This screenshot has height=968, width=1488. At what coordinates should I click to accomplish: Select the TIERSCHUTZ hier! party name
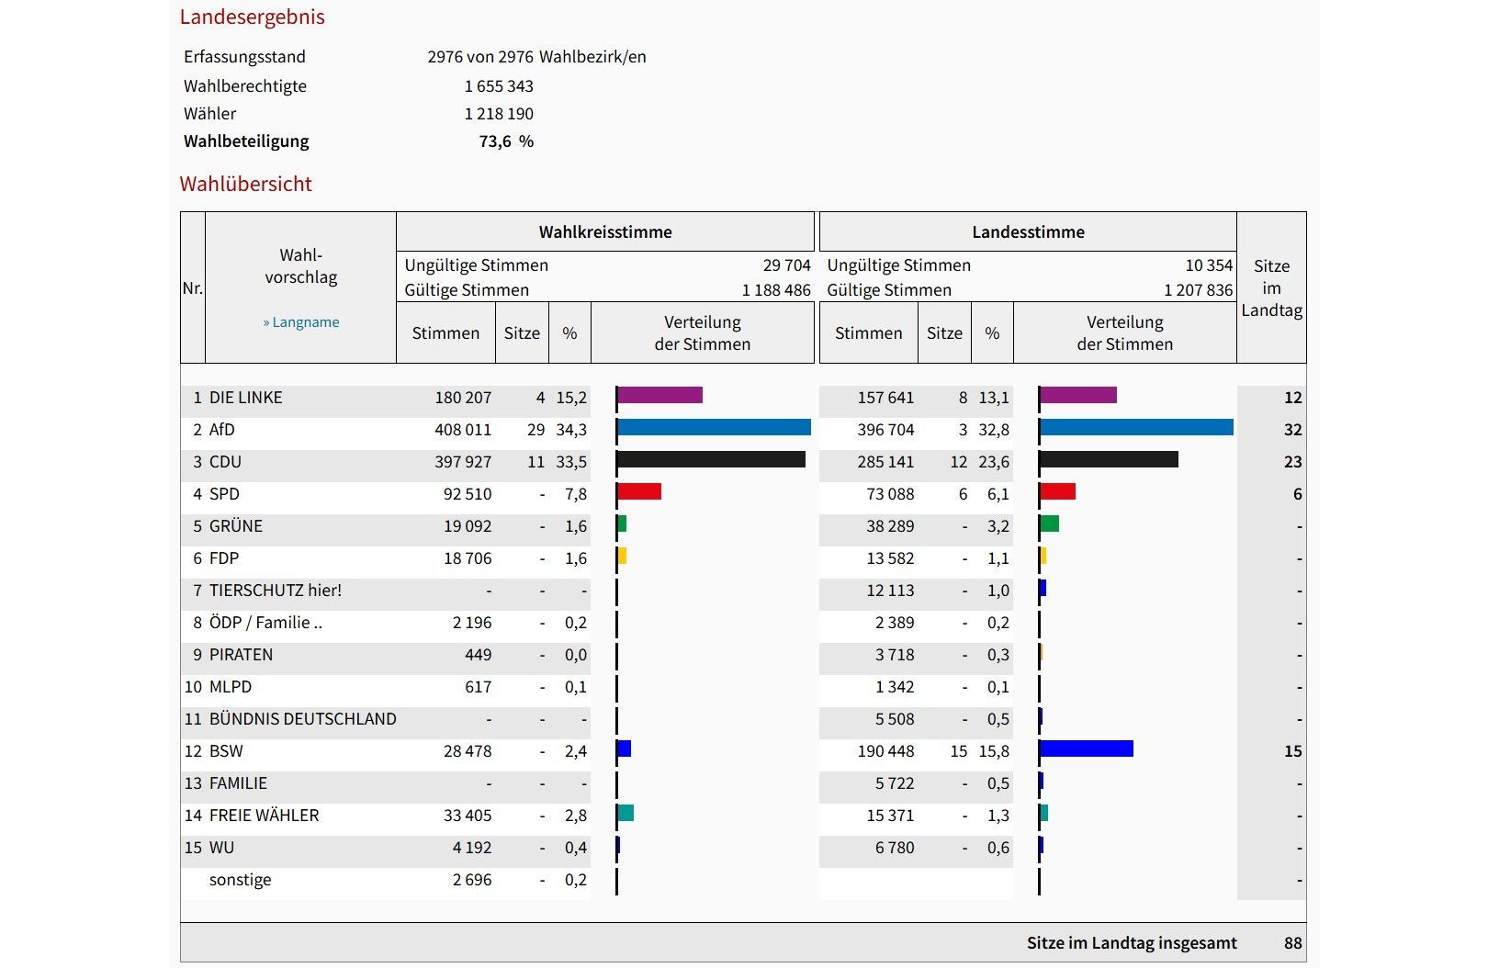pos(276,591)
